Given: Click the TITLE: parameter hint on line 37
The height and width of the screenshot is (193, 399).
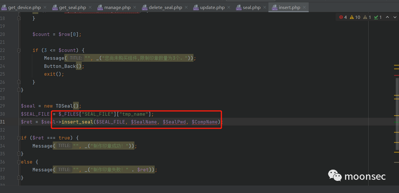Looking at the screenshot, I should click(x=64, y=170).
